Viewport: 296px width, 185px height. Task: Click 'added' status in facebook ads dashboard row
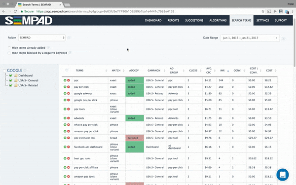135,147
